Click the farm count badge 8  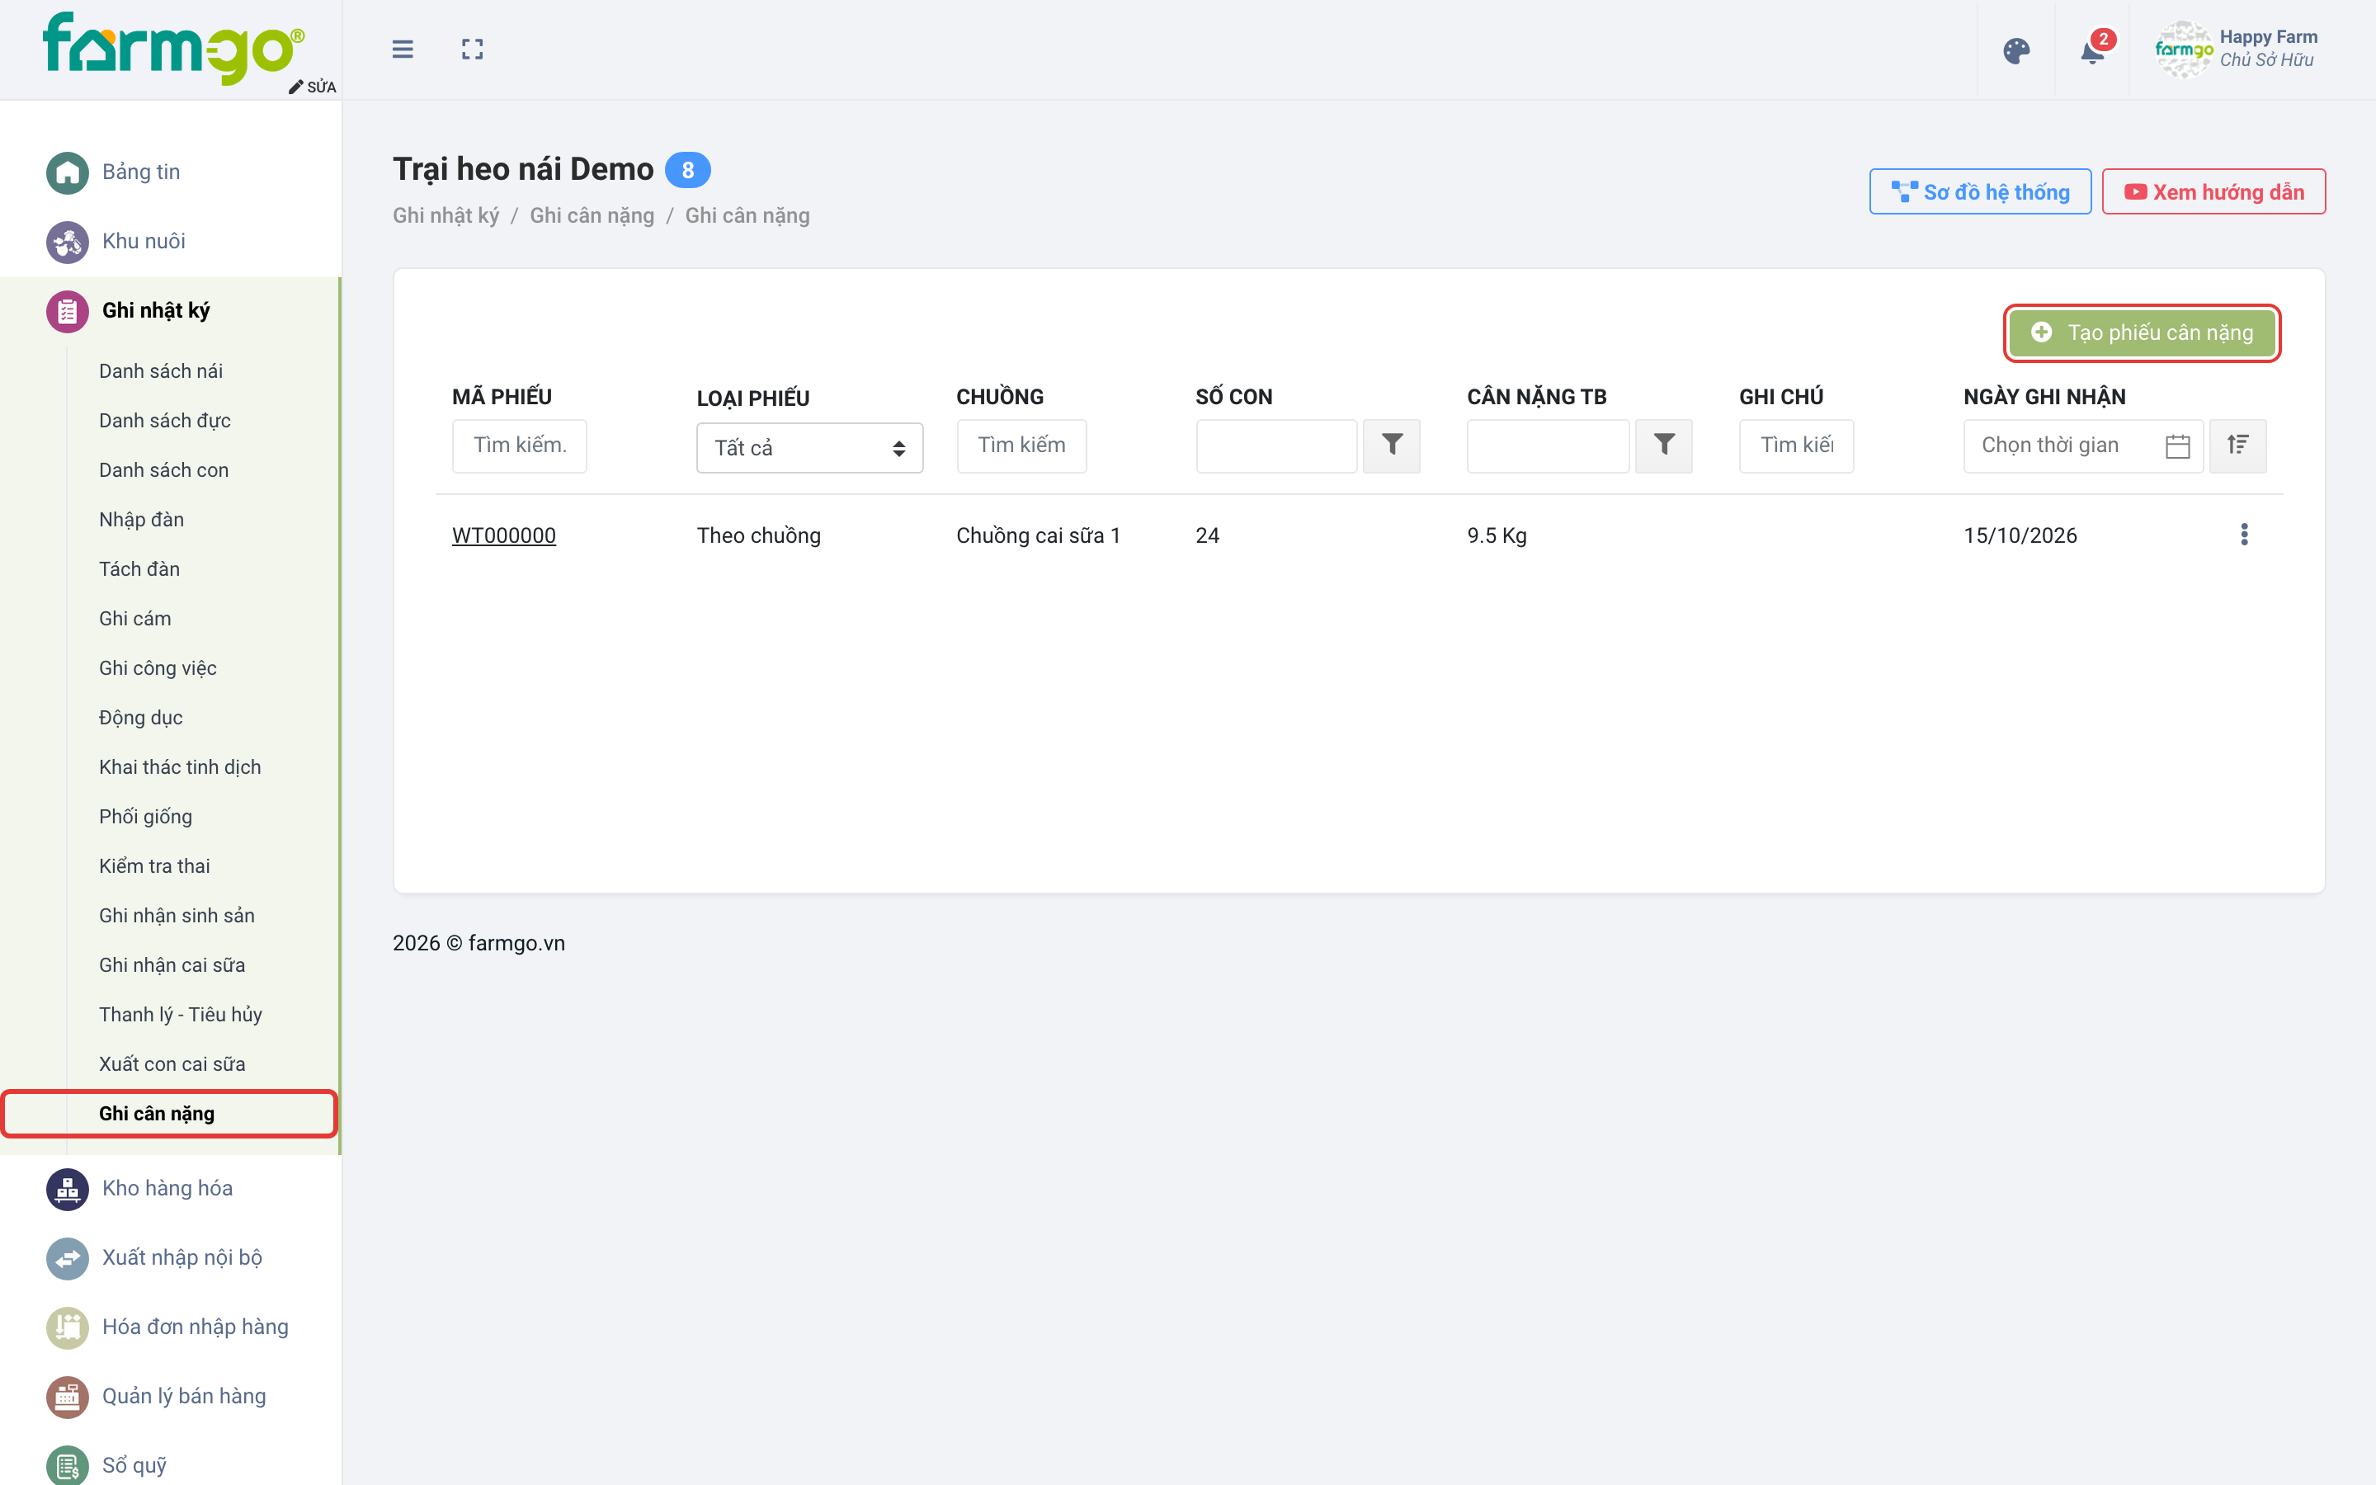687,170
